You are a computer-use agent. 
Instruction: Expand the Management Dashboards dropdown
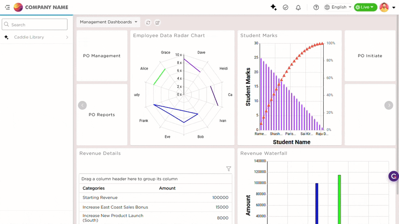tap(109, 22)
